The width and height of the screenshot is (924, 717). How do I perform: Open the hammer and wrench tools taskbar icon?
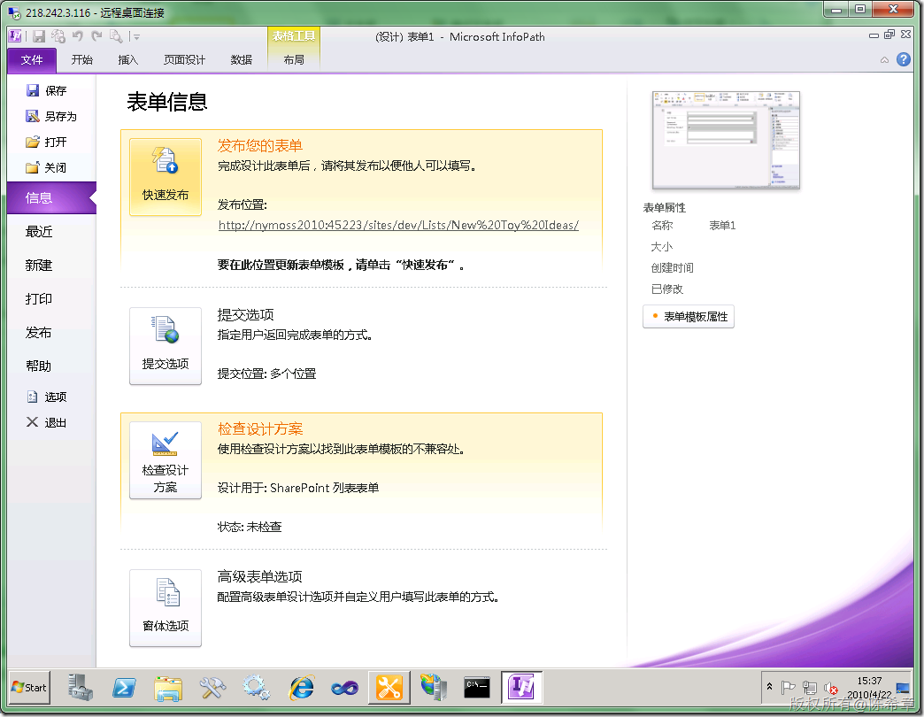click(212, 688)
